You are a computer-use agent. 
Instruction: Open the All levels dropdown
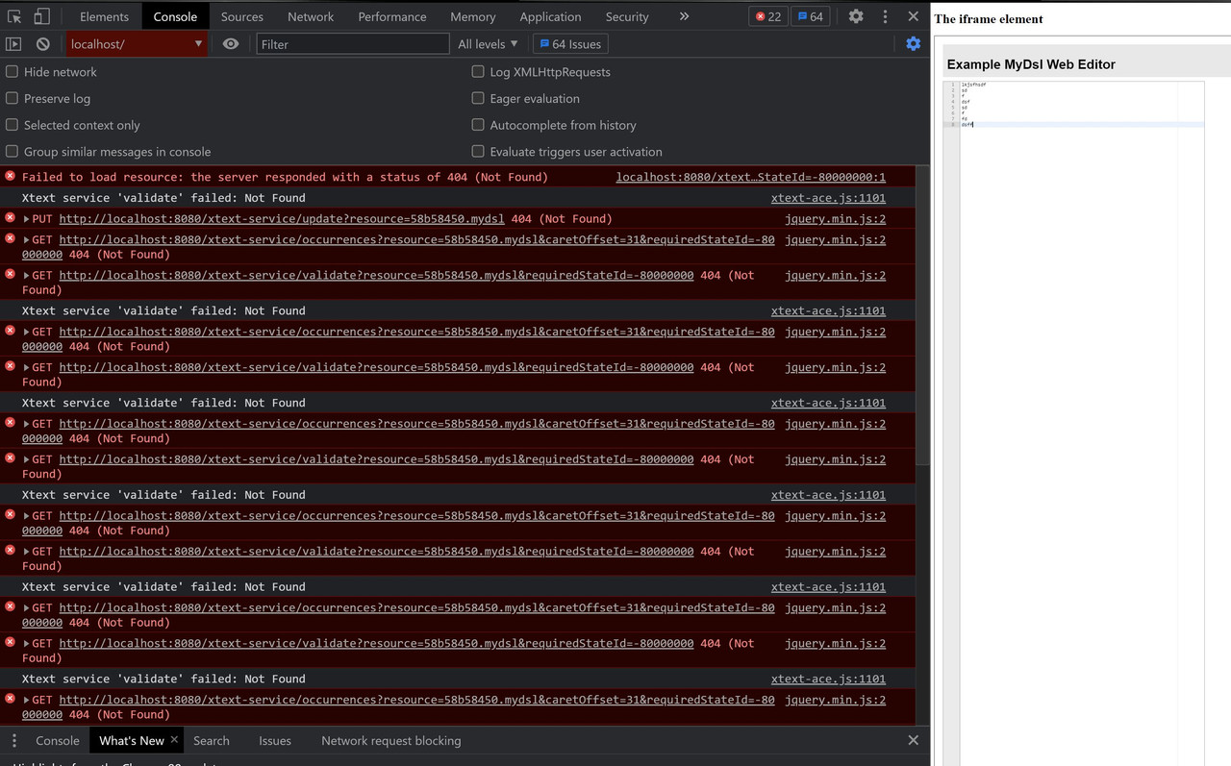click(488, 44)
